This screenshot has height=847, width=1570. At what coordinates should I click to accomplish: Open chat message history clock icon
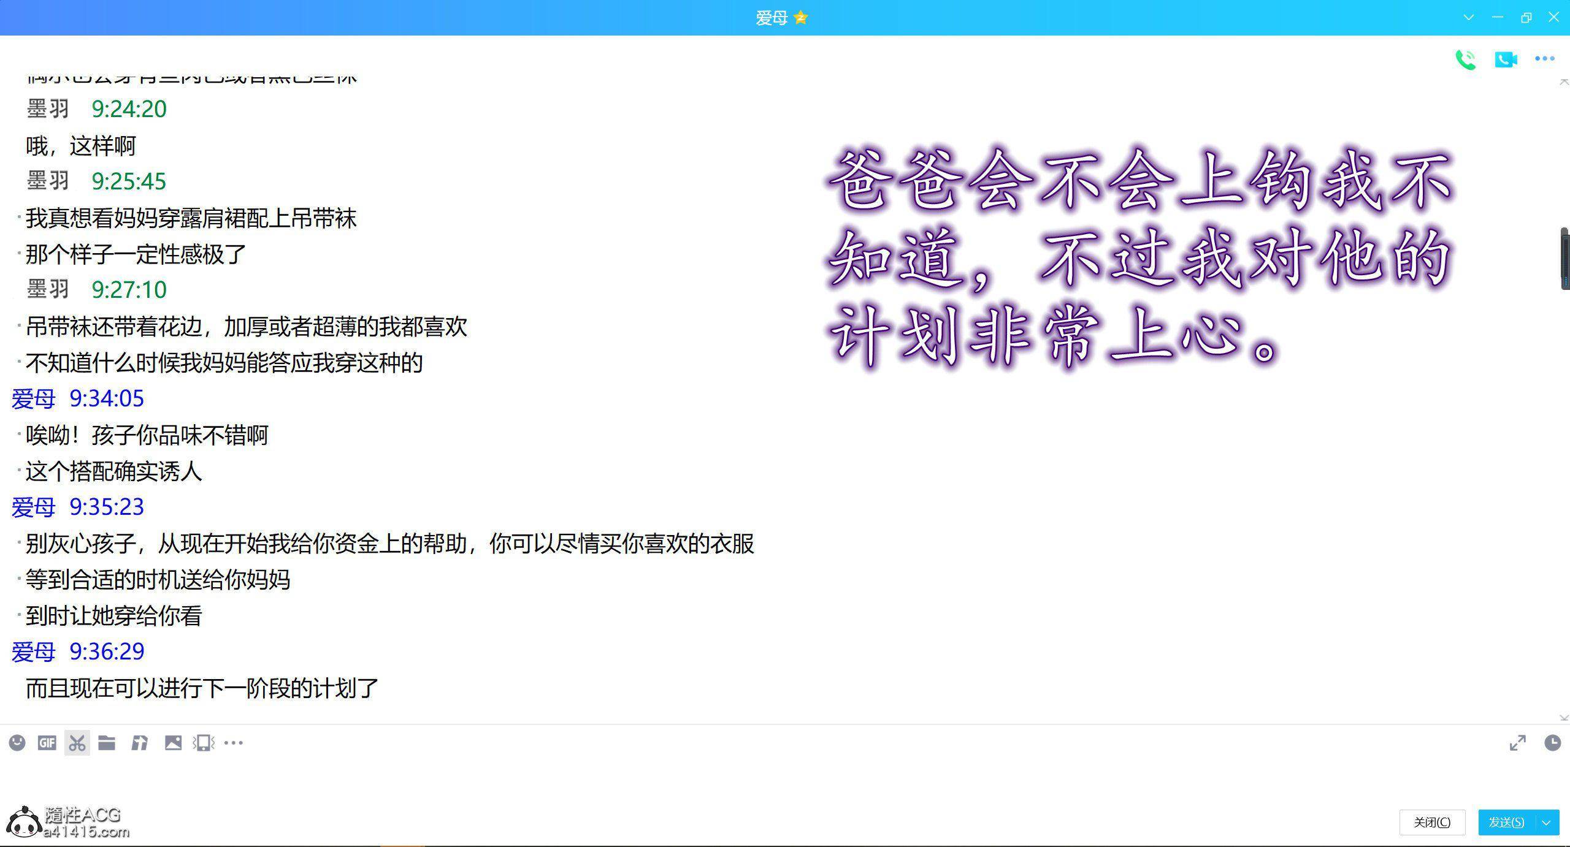tap(1552, 743)
